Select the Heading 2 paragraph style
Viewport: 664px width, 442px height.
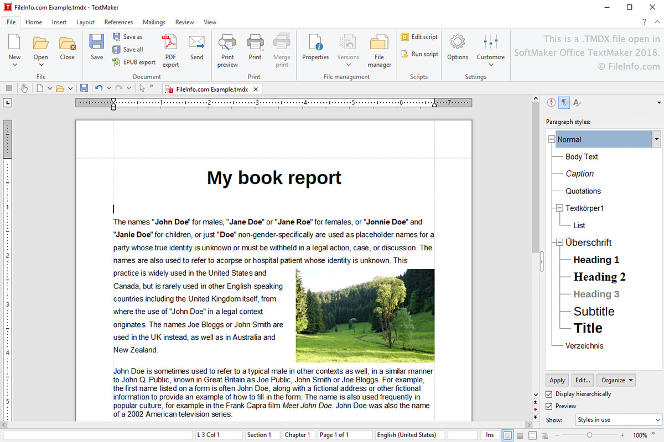[599, 277]
